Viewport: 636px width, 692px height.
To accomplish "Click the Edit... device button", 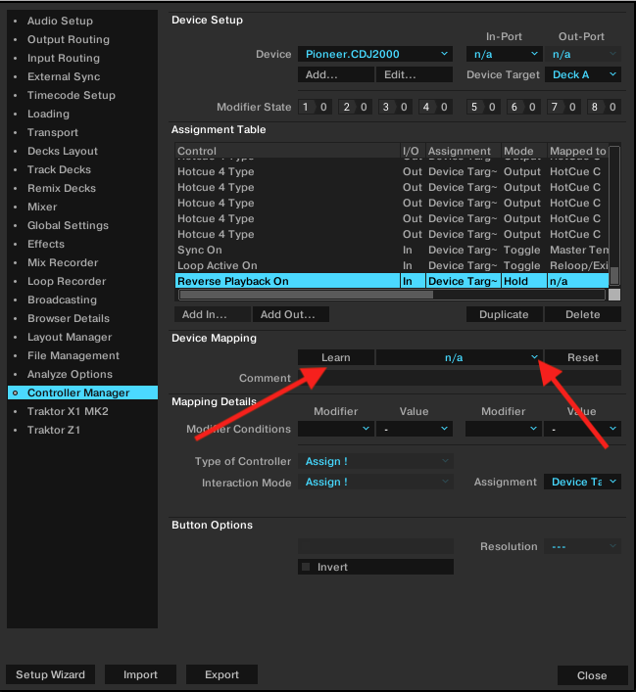I will click(x=399, y=74).
